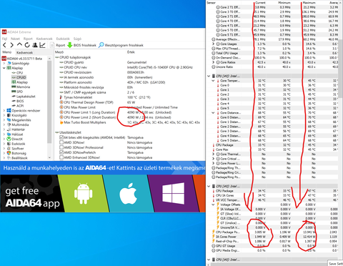Toggle 64 bites x86-kiegészítés checkbox

point(61,137)
